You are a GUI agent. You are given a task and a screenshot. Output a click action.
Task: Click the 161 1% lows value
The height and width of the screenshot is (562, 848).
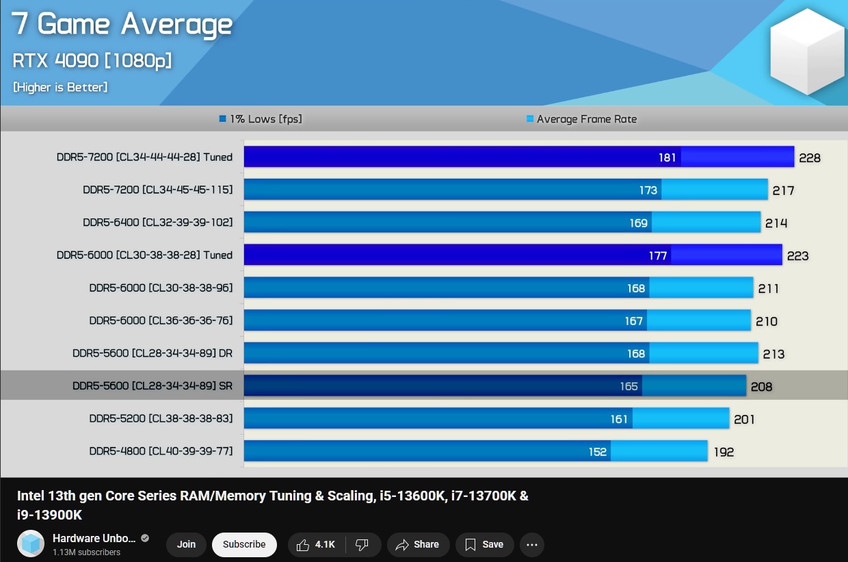620,420
